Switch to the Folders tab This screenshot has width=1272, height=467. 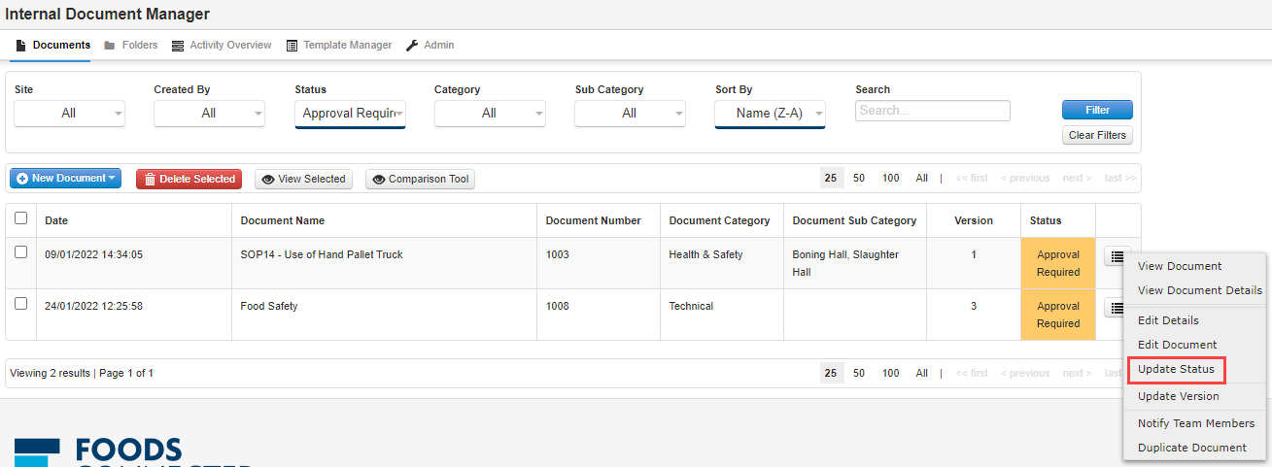(x=131, y=46)
